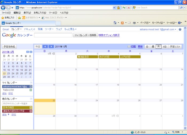Viewport: 187px width, 135px height.
Task: Switch to 予定リスト agenda view
Action: point(175,47)
